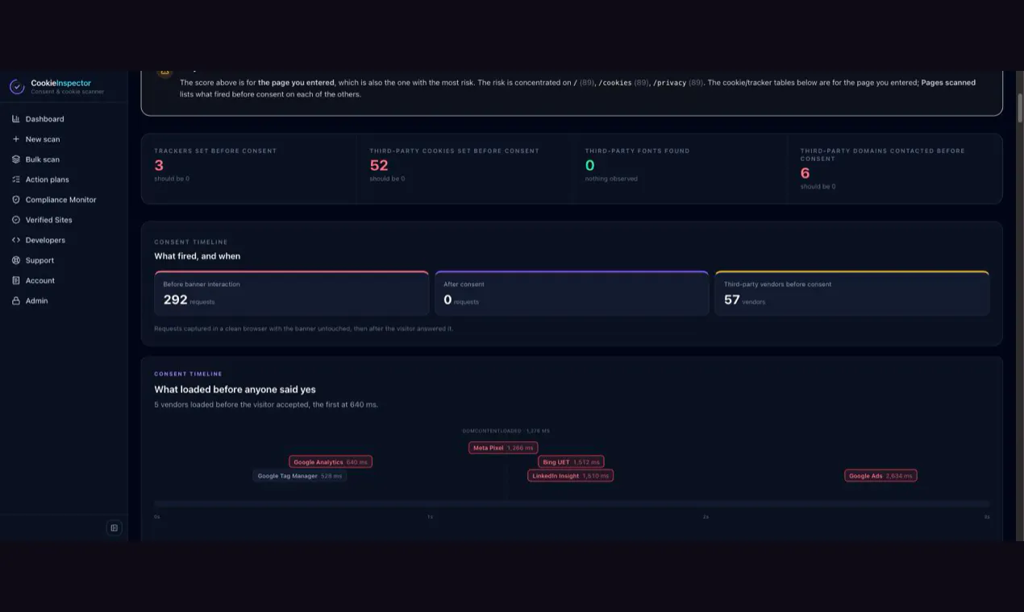Click the Verified Sites badge icon
The width and height of the screenshot is (1024, 612).
[x=16, y=220]
